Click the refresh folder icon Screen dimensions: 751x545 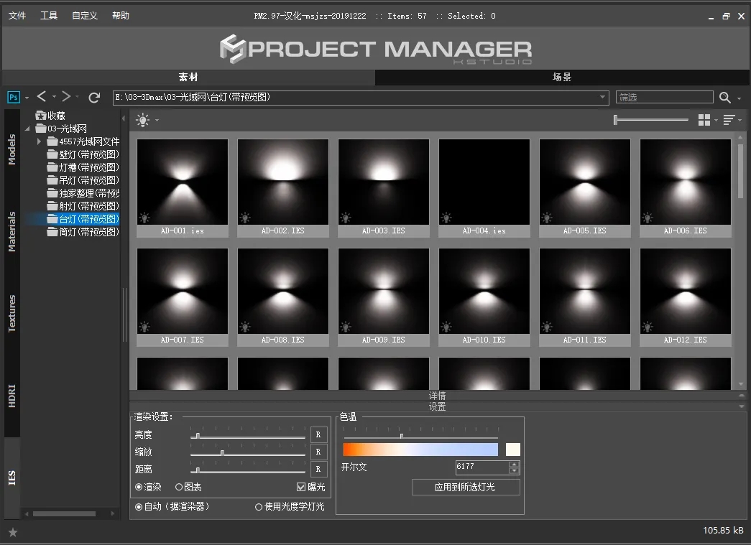(94, 98)
